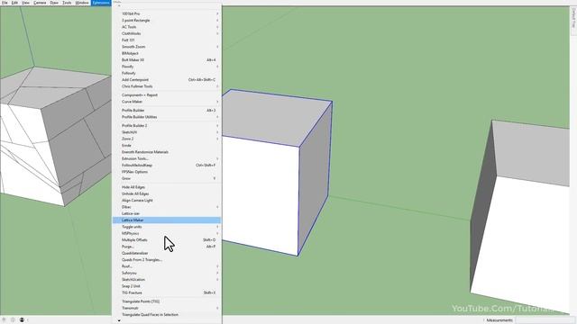Expand the Toggle units submenu
Image resolution: width=577 pixels, height=324 pixels.
(x=166, y=227)
